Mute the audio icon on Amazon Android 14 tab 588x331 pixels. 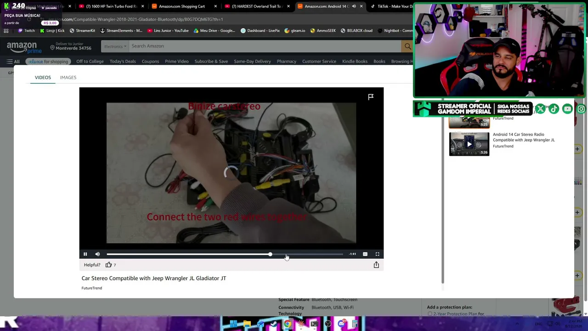coord(354,6)
